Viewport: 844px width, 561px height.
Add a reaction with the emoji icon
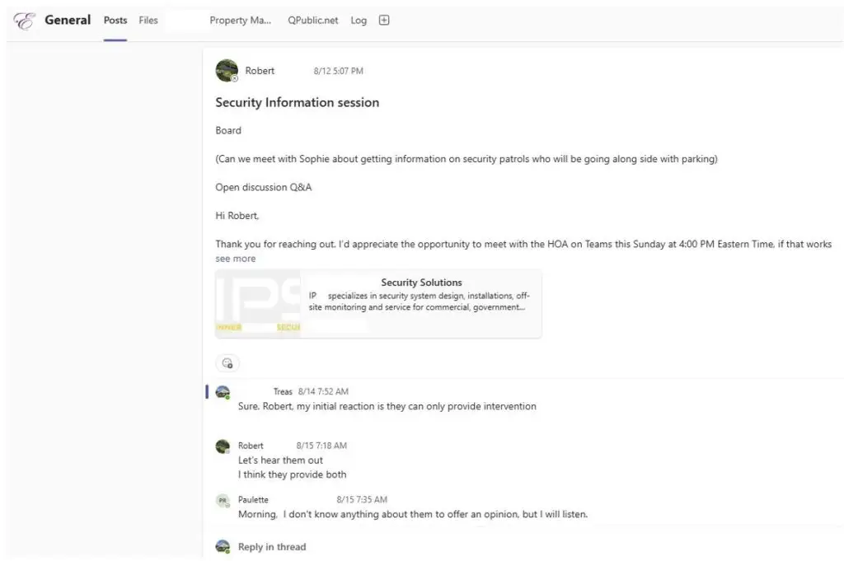pyautogui.click(x=227, y=363)
